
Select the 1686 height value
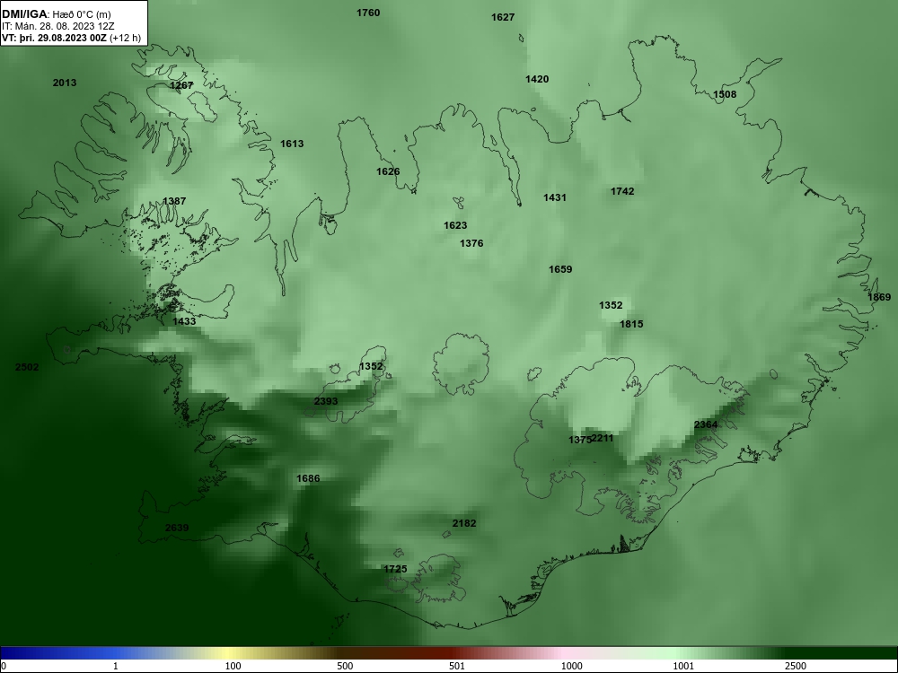pyautogui.click(x=308, y=478)
